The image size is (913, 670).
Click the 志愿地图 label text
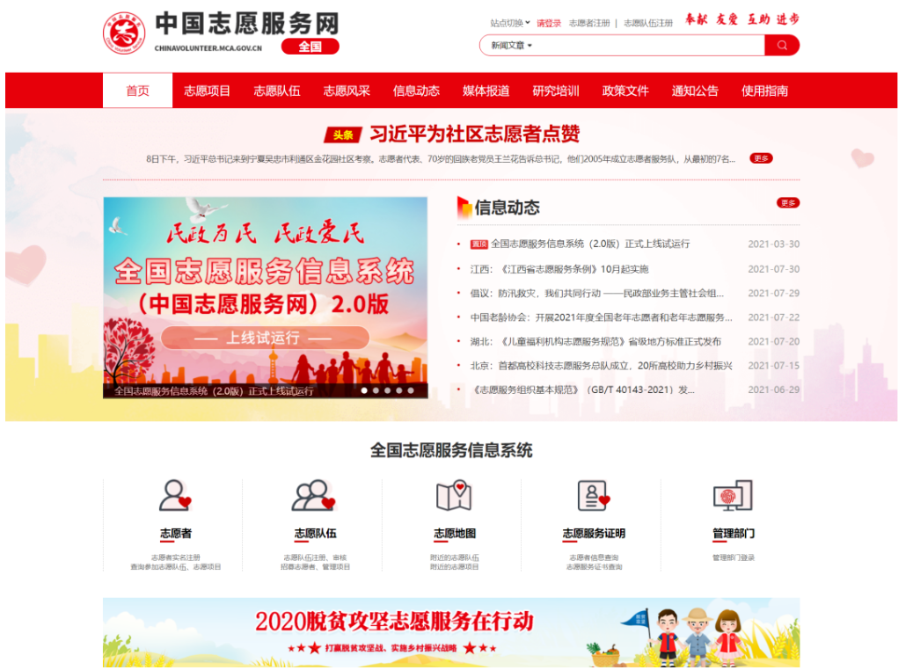(454, 533)
